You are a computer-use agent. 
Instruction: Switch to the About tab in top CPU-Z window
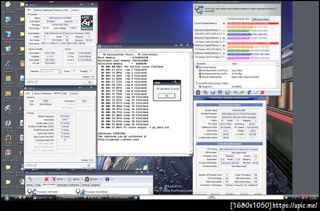pyautogui.click(x=75, y=10)
